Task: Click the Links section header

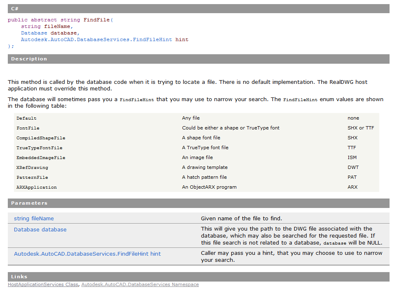Action: [198, 277]
